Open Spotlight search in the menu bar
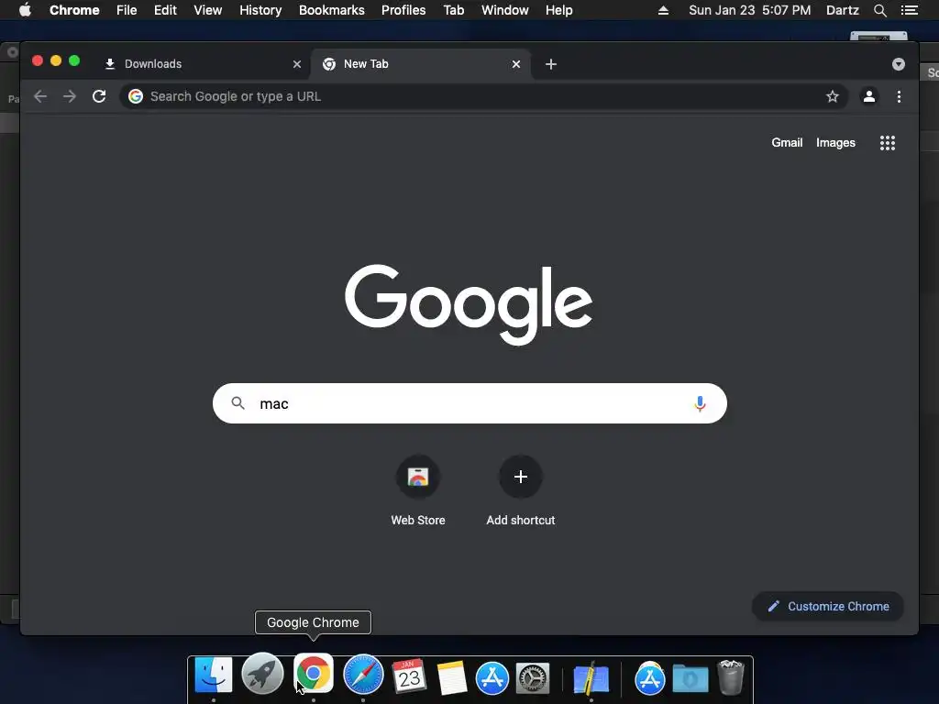Viewport: 939px width, 704px height. coord(879,10)
